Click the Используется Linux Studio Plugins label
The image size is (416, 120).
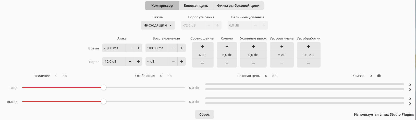[384, 114]
